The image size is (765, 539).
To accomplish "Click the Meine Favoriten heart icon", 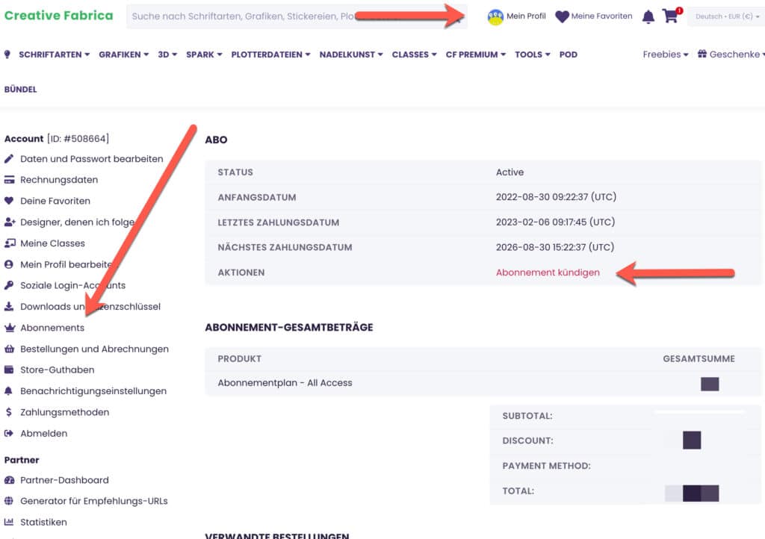I will pos(562,16).
